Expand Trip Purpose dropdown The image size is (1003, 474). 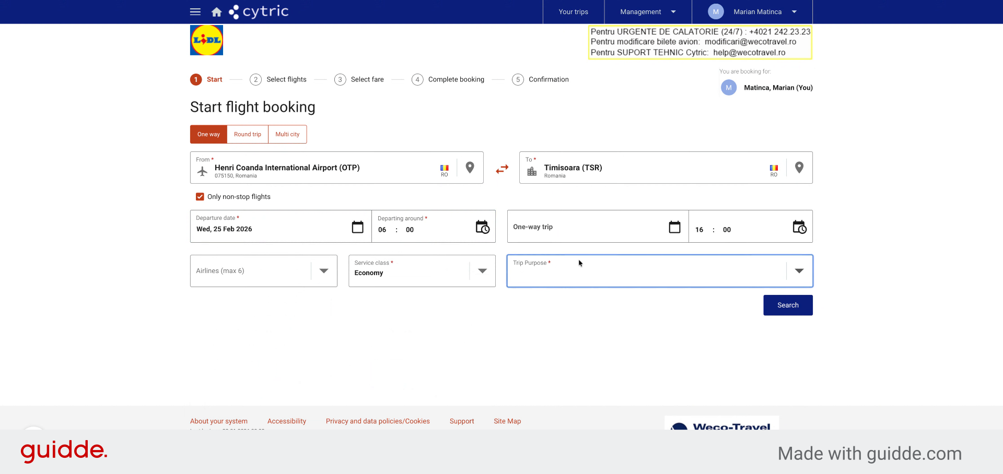point(799,271)
